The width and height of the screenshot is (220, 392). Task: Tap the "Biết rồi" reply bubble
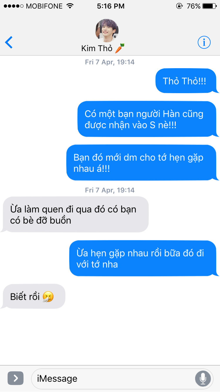coord(34,296)
